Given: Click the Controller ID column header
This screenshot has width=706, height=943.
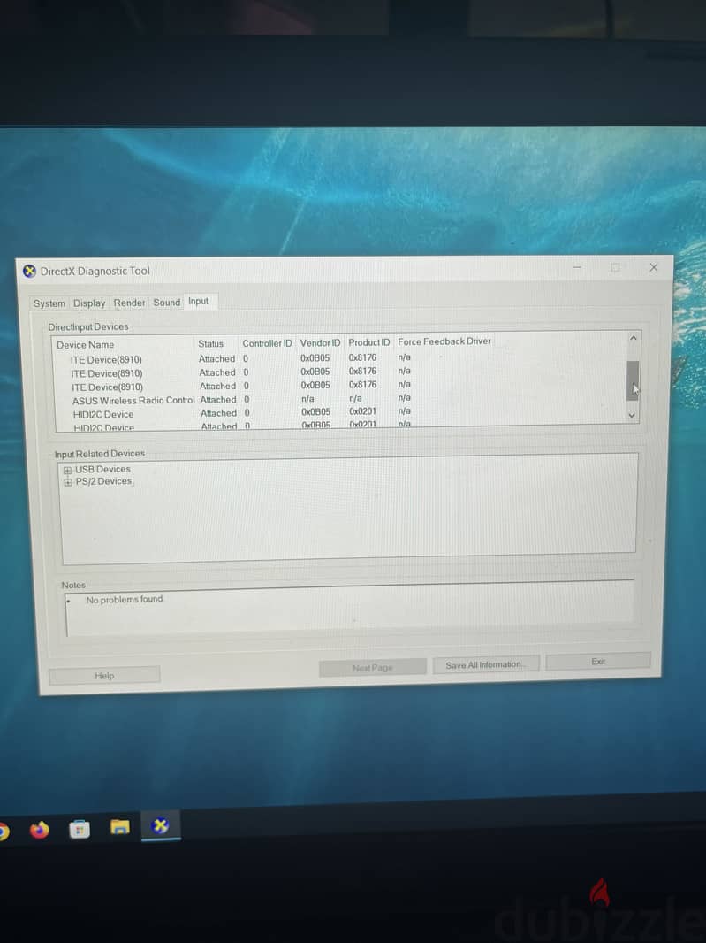Looking at the screenshot, I should click(x=267, y=343).
